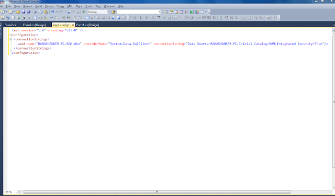This screenshot has height=196, width=335.
Task: Open the Properties Window icon
Action: pos(171,12)
